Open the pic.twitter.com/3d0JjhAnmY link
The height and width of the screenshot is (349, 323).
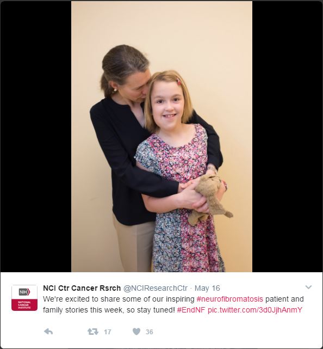pos(255,310)
